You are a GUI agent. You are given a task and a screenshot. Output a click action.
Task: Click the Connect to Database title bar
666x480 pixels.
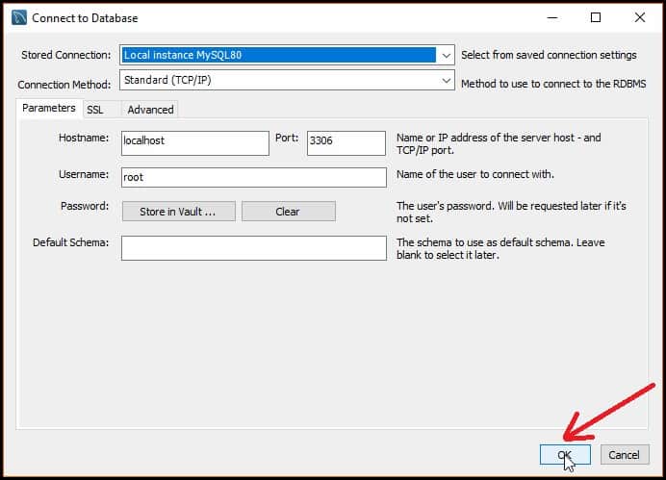(x=289, y=18)
